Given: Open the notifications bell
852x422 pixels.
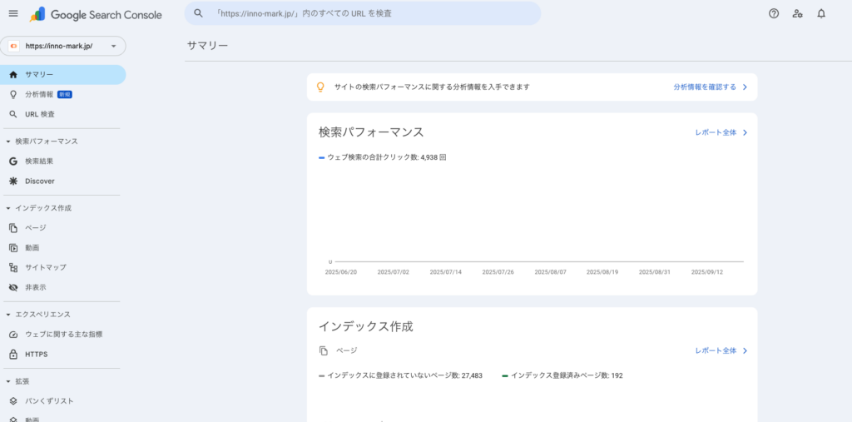Looking at the screenshot, I should [821, 13].
